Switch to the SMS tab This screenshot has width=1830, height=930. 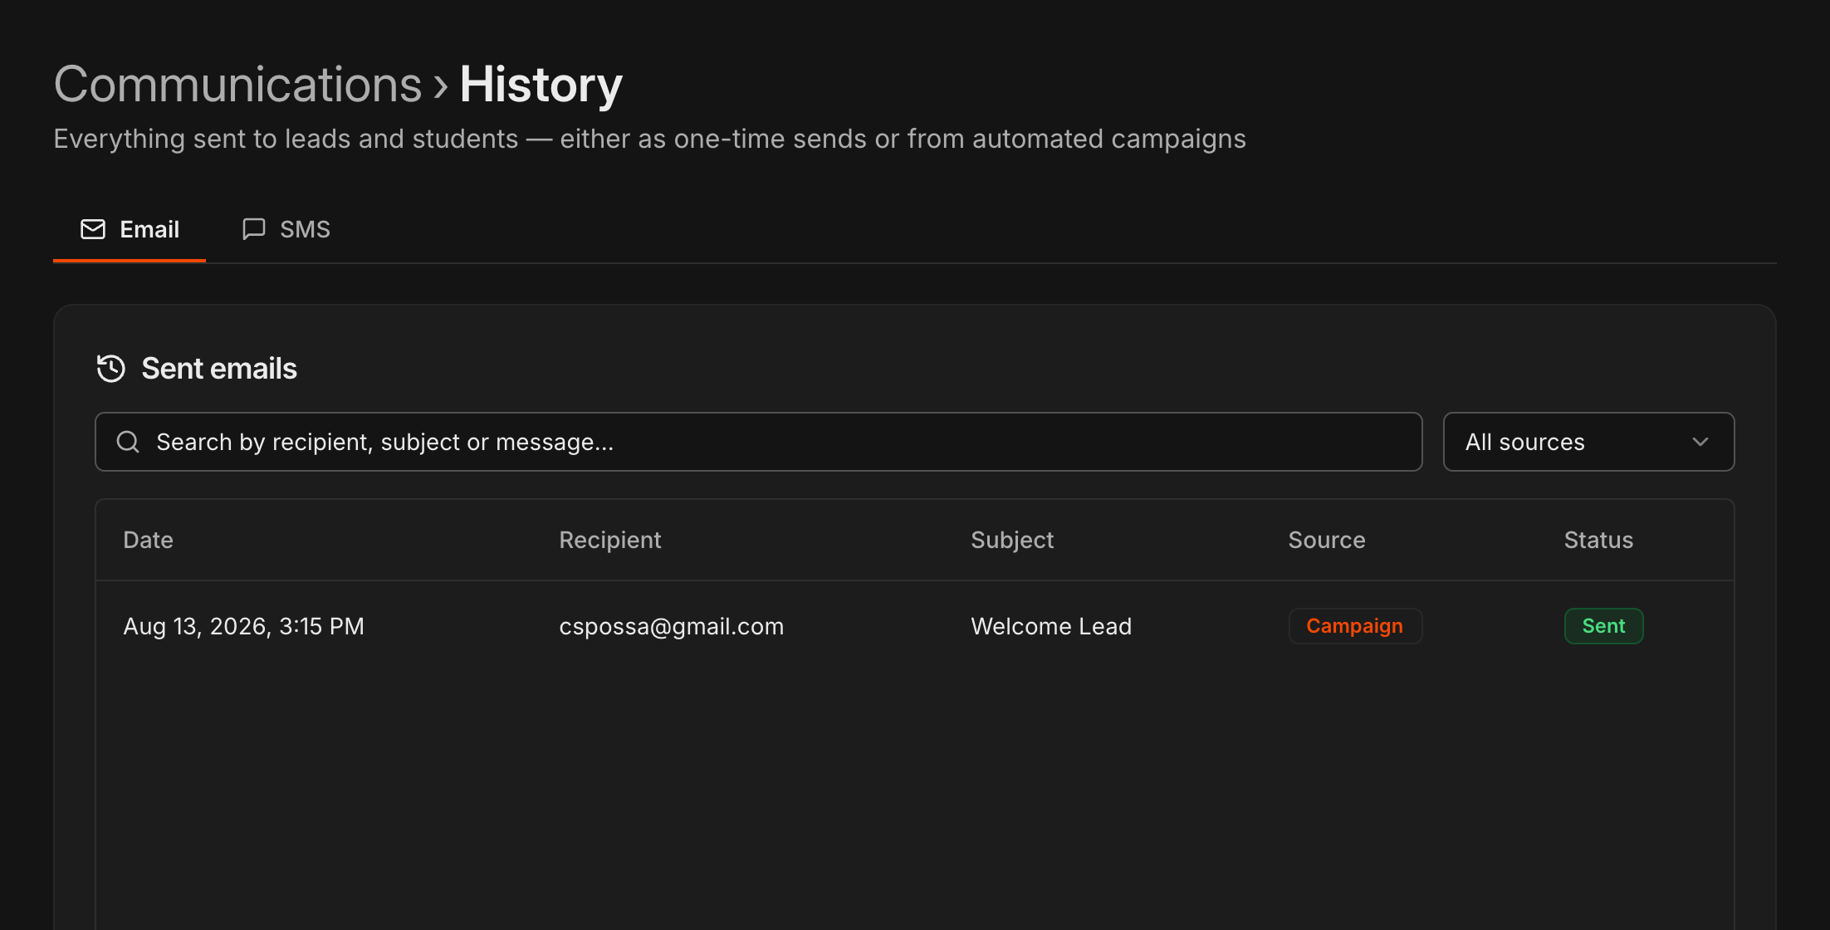click(286, 229)
